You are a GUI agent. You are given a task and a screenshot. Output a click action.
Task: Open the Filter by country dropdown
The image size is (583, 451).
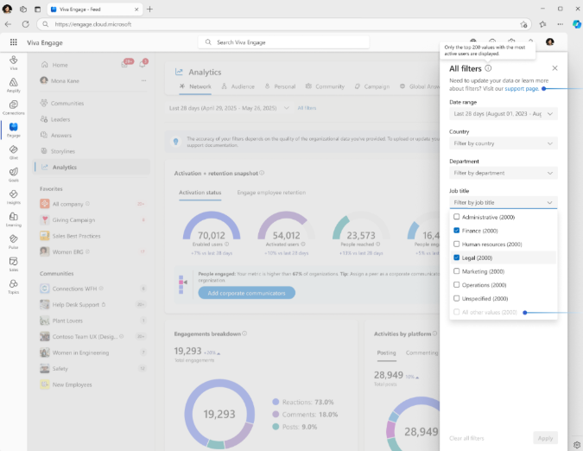pos(504,143)
